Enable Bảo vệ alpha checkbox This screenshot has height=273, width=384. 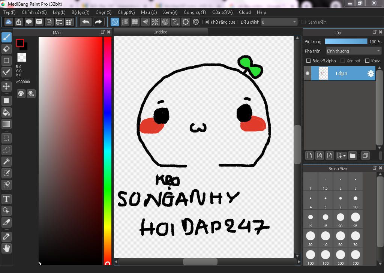pyautogui.click(x=308, y=60)
